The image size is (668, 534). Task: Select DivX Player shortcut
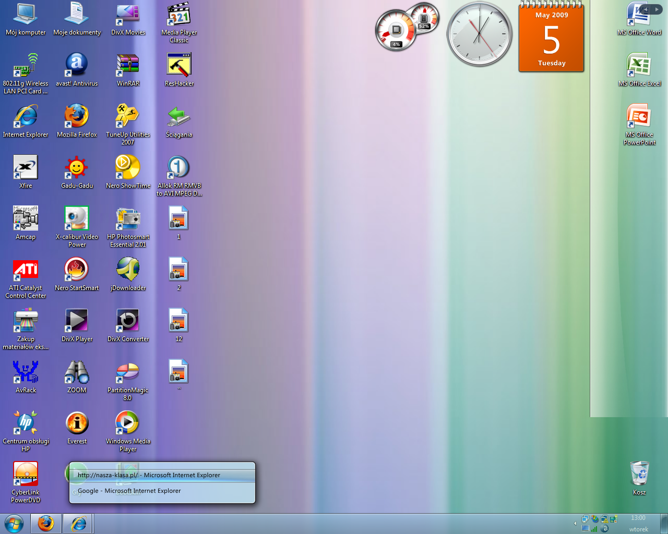tap(77, 325)
